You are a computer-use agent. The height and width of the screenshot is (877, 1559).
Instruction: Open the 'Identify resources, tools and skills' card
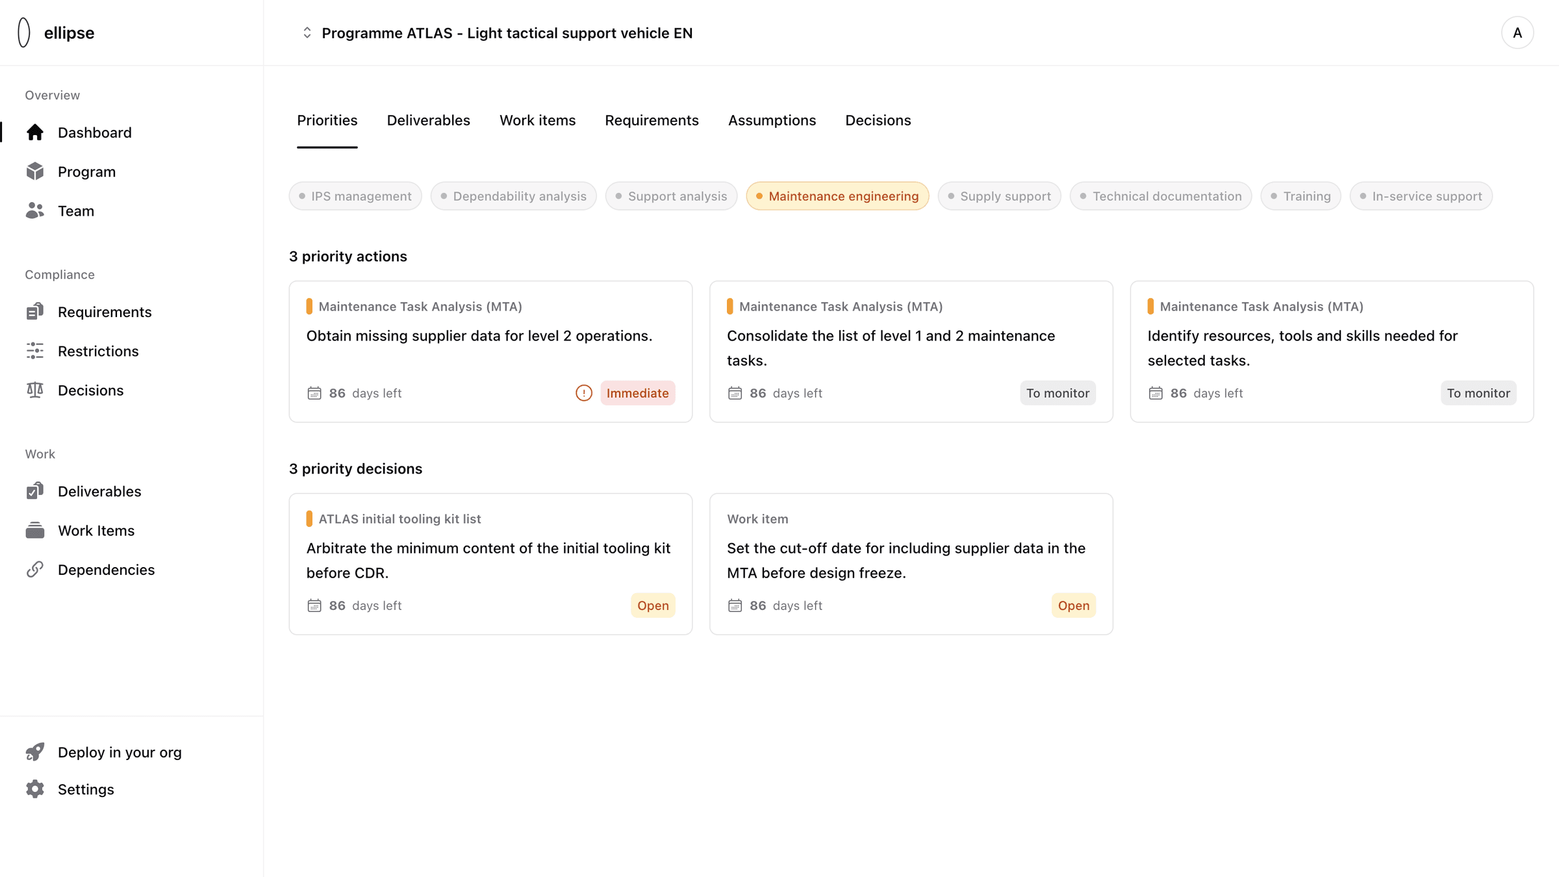pos(1332,351)
